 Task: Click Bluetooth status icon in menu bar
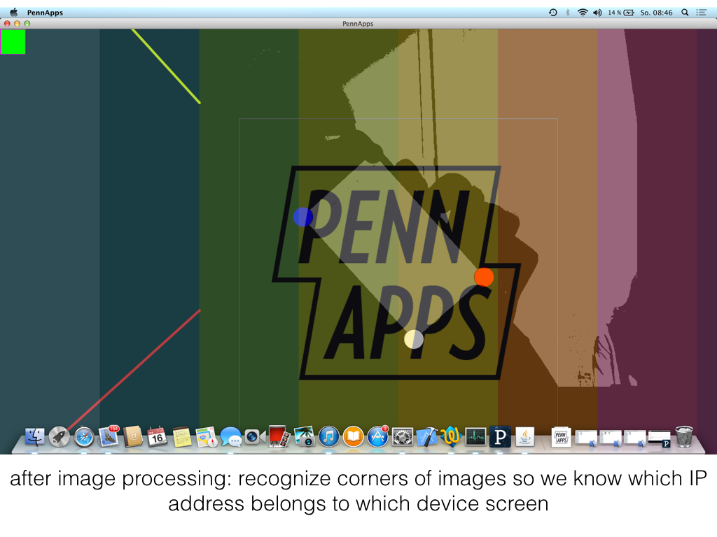[567, 13]
